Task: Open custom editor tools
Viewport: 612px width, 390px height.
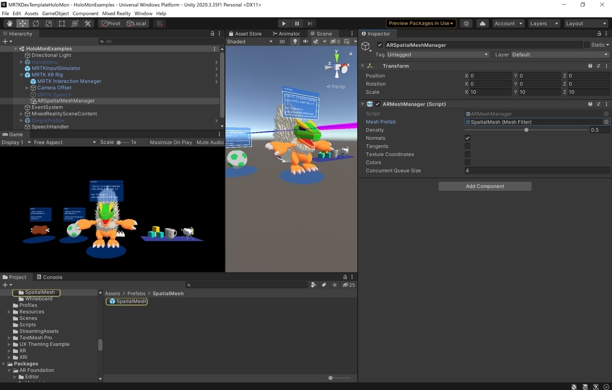Action: [88, 23]
